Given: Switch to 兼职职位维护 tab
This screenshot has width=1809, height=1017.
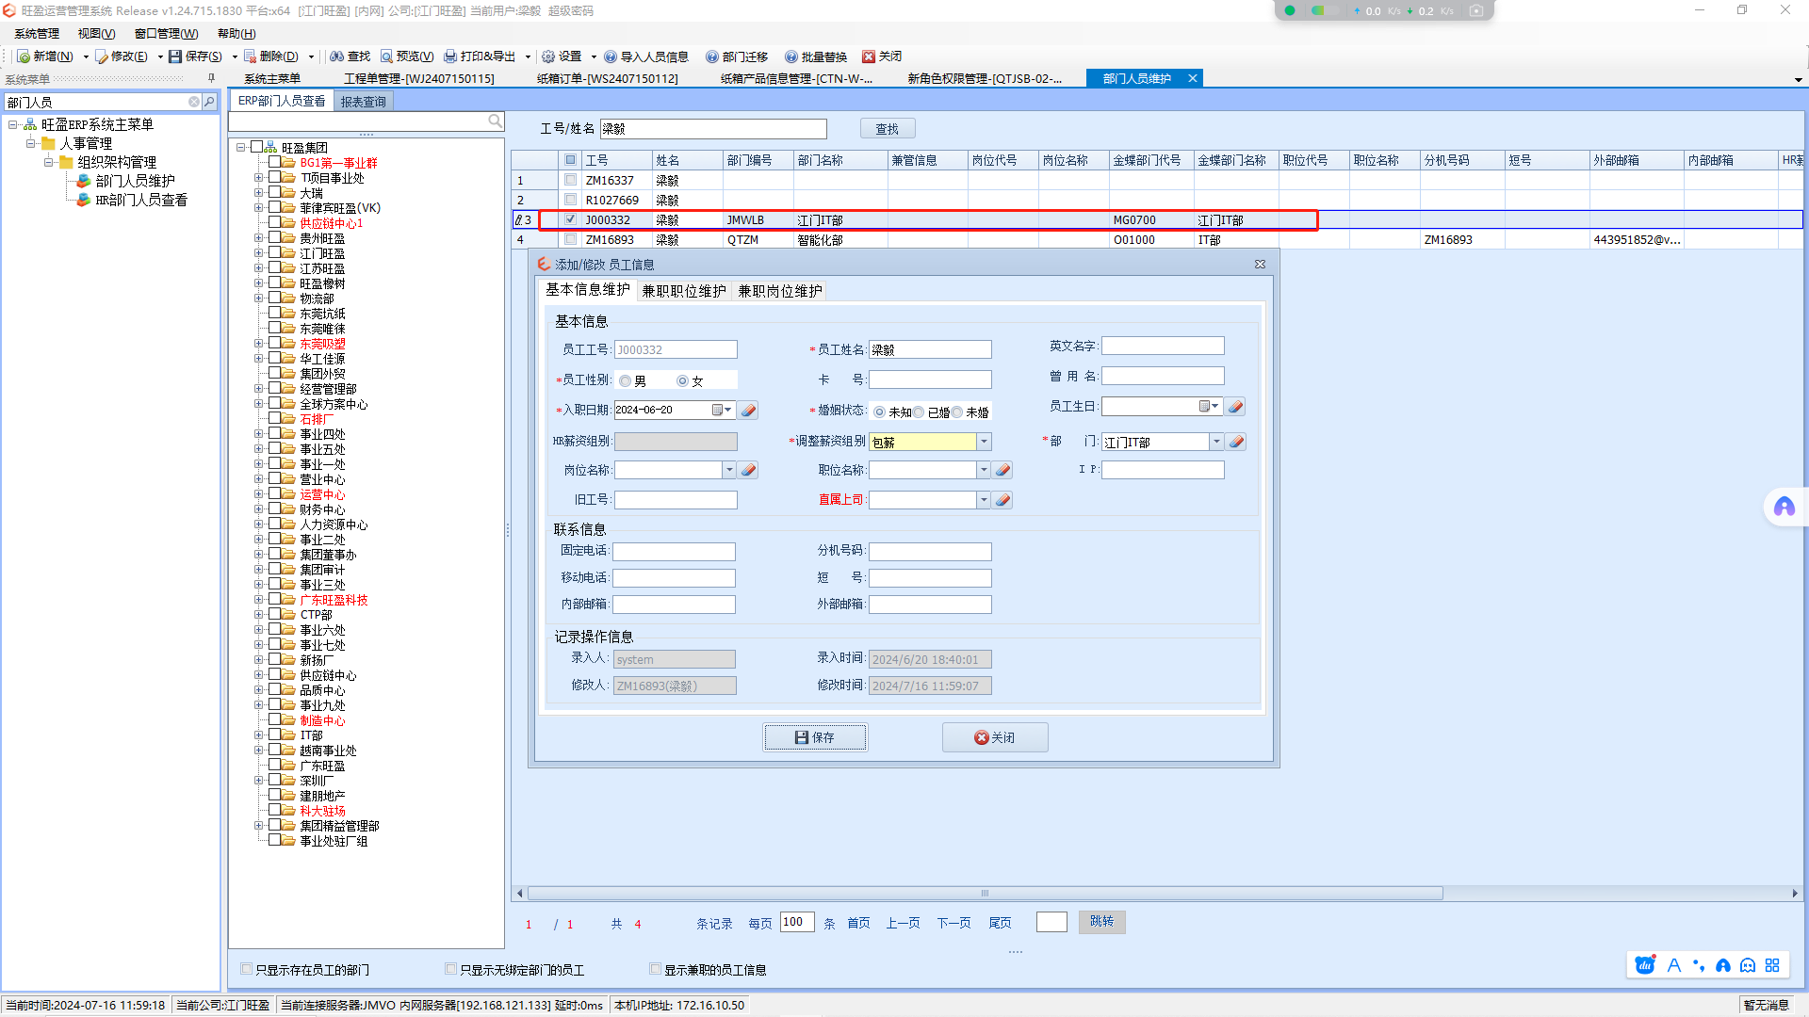Looking at the screenshot, I should click(x=684, y=291).
